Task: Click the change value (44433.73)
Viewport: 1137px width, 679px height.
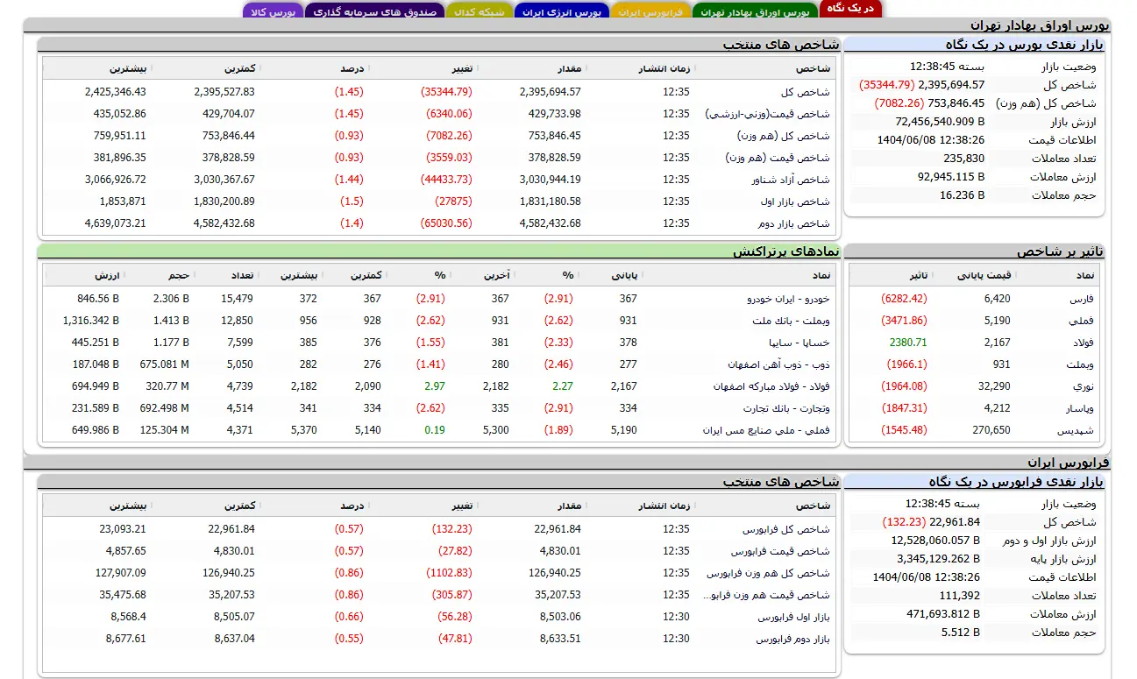Action: (446, 180)
